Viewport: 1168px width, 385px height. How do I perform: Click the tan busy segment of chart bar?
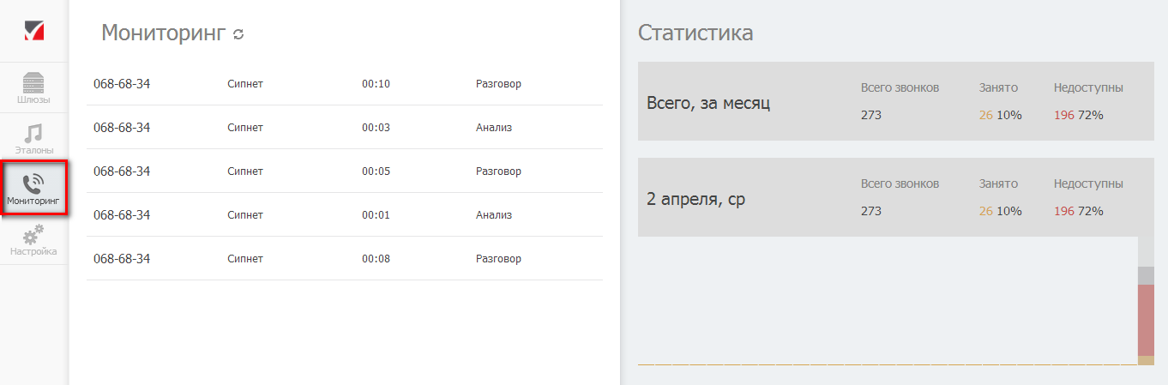[x=1146, y=360]
